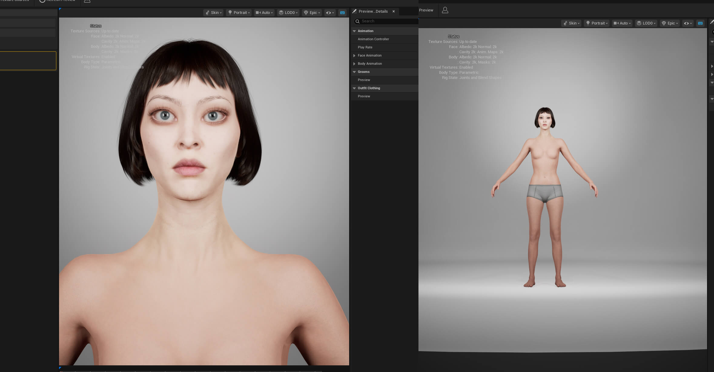Click 'Body Type: Parametric' in full-body viewport
The width and height of the screenshot is (714, 372).
[459, 73]
